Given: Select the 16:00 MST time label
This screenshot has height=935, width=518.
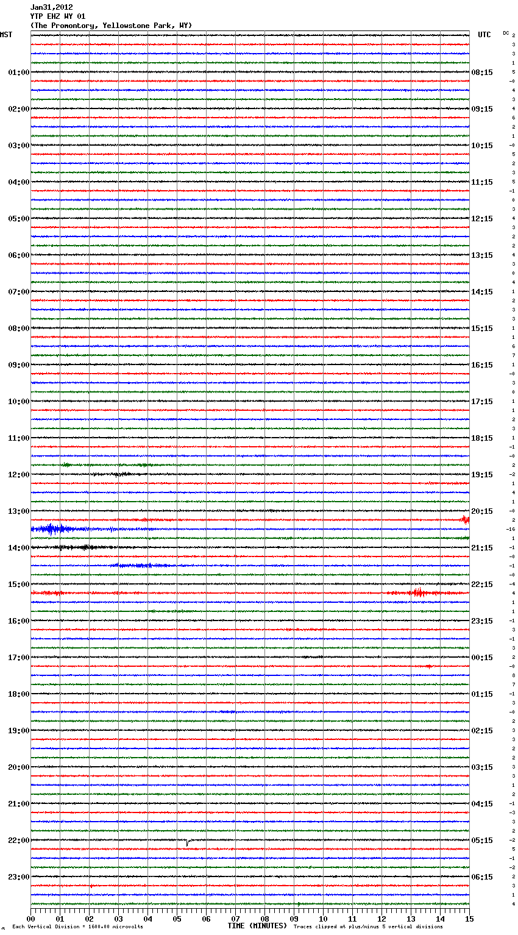Looking at the screenshot, I should 18,621.
